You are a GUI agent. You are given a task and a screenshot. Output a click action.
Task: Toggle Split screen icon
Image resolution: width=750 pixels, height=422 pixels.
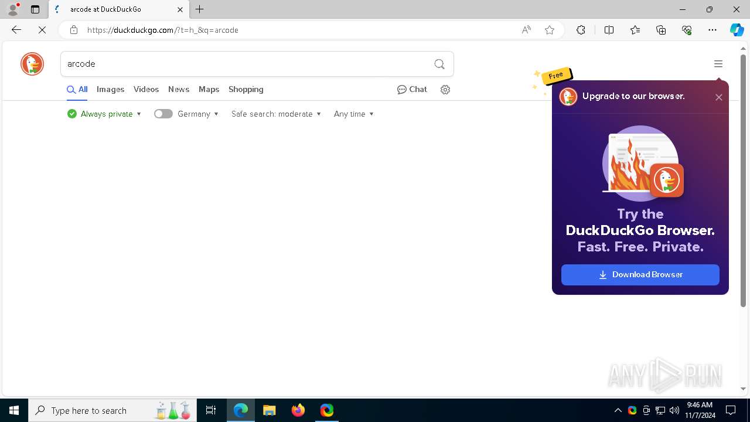pos(609,30)
